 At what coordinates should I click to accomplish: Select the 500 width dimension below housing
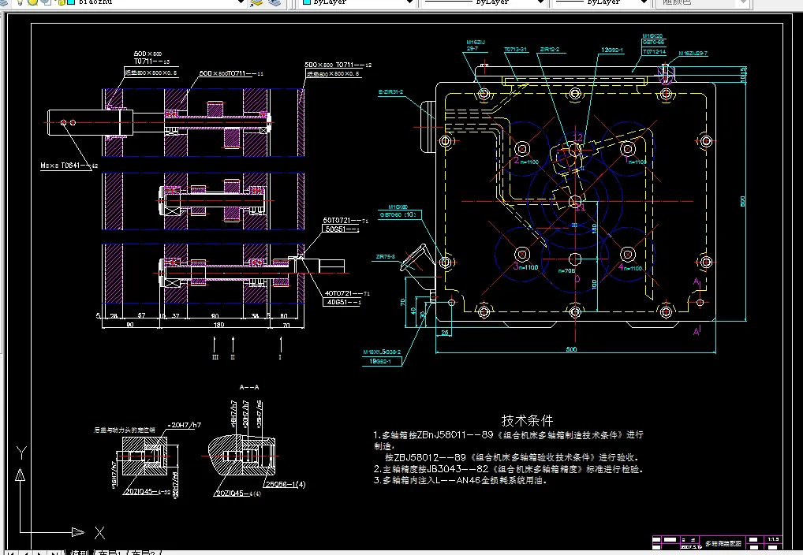point(572,349)
